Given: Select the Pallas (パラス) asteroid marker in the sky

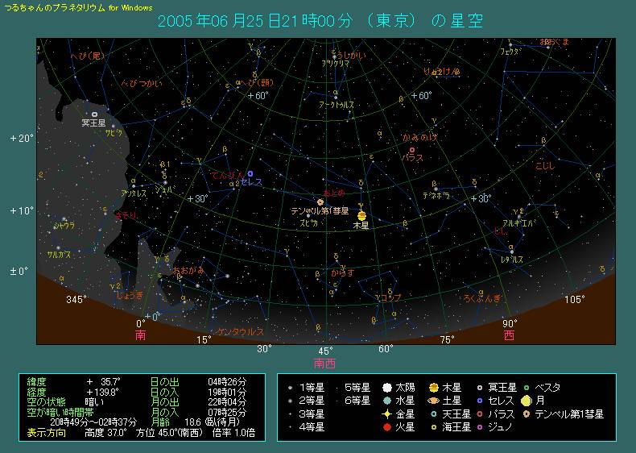Looking at the screenshot, I should click(412, 150).
